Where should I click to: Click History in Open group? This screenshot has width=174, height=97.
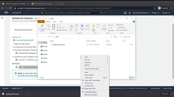(111, 30)
